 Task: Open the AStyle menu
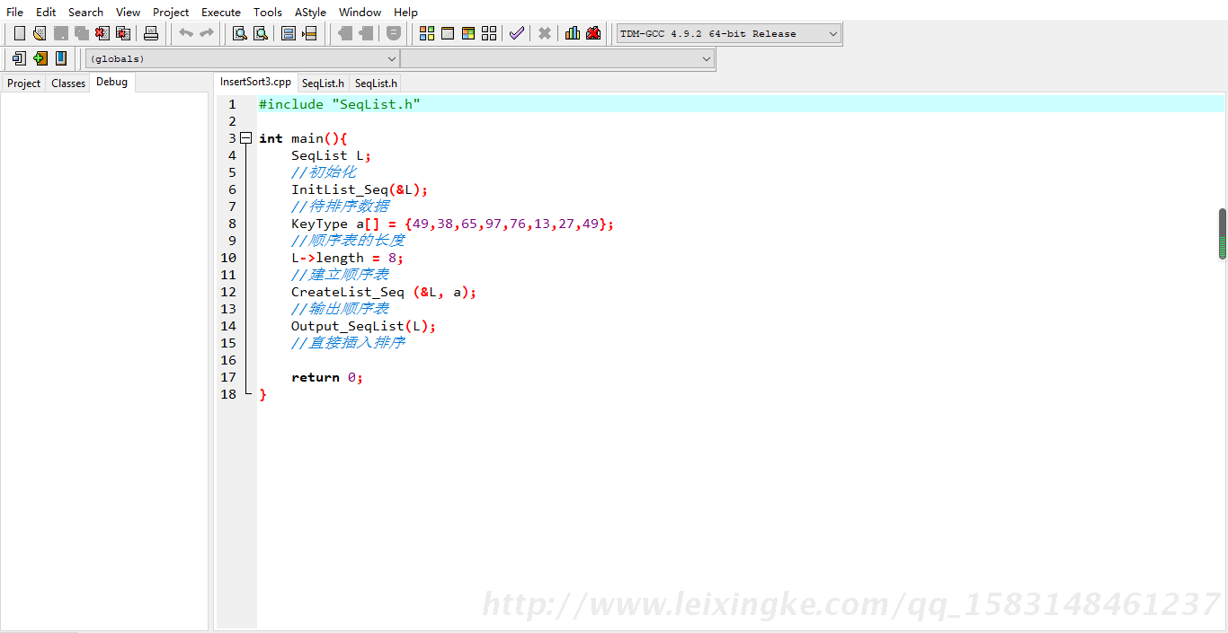(x=310, y=12)
